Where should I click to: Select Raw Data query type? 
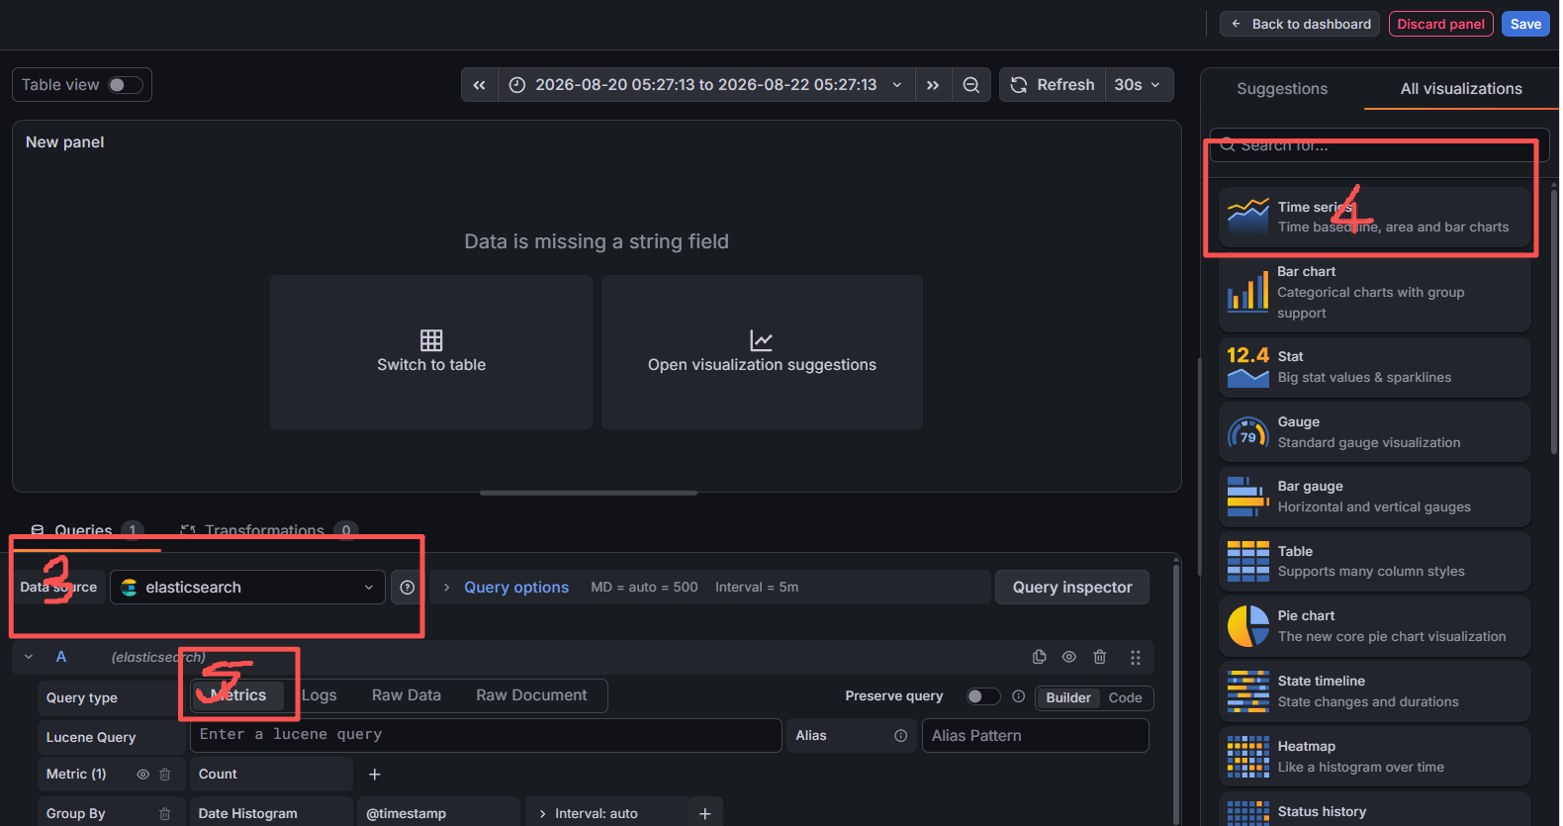[407, 695]
